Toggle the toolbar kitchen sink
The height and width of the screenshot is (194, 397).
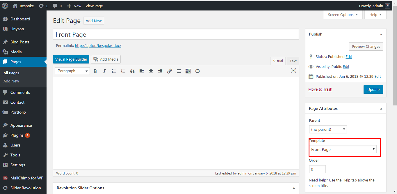188,71
